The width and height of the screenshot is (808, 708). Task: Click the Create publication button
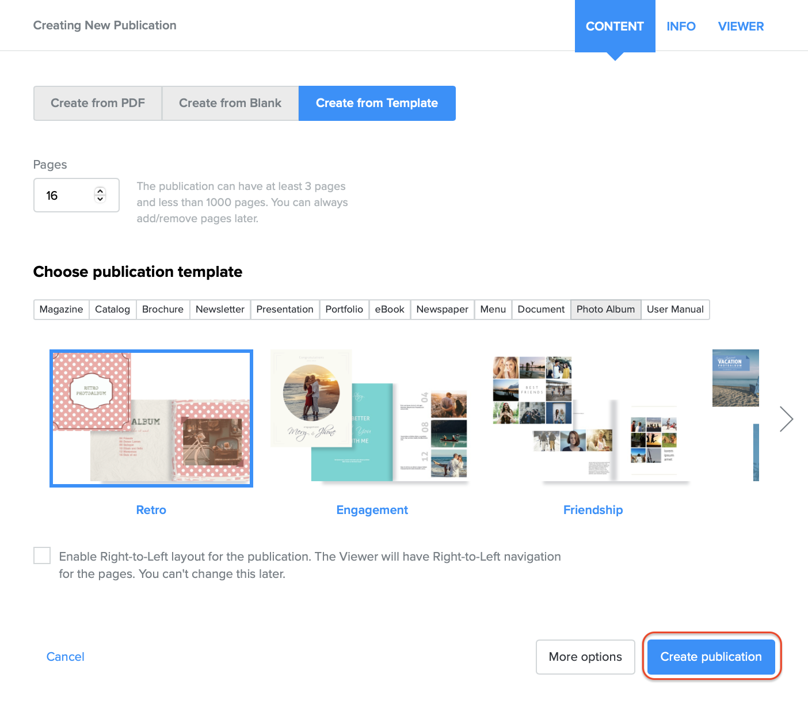711,657
